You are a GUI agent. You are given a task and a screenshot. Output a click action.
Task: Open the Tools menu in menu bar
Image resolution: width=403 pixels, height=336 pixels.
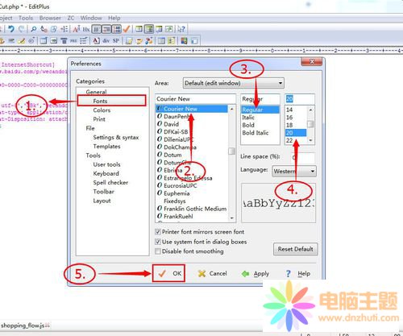26,18
